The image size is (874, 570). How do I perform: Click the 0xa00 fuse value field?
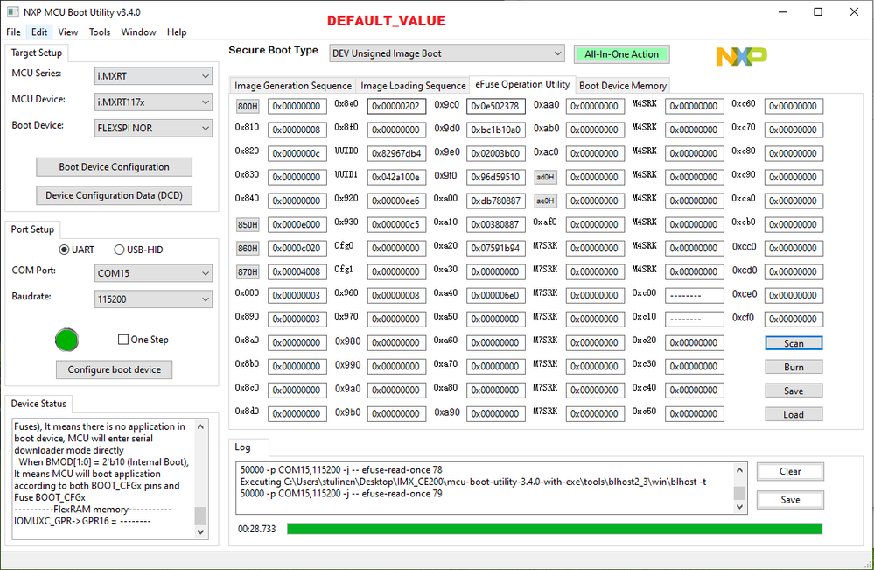click(495, 201)
